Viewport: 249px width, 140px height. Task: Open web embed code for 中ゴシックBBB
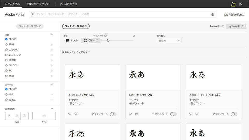tap(197, 114)
